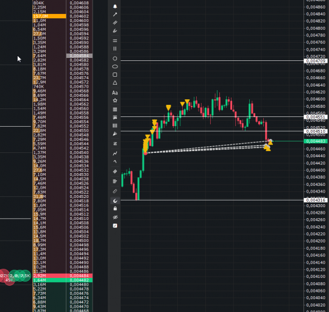Click chart price axis label 0,004200
This screenshot has height=312, width=329.
[x=316, y=241]
